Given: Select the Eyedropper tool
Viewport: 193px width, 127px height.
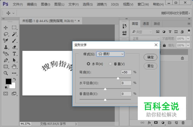Looking at the screenshot, I should [x=6, y=41].
